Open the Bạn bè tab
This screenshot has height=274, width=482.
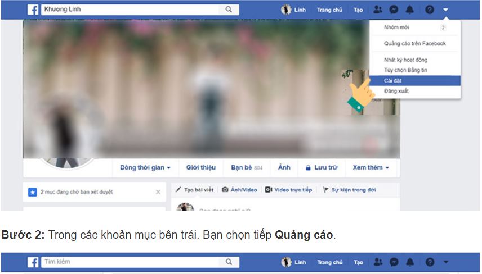[247, 168]
